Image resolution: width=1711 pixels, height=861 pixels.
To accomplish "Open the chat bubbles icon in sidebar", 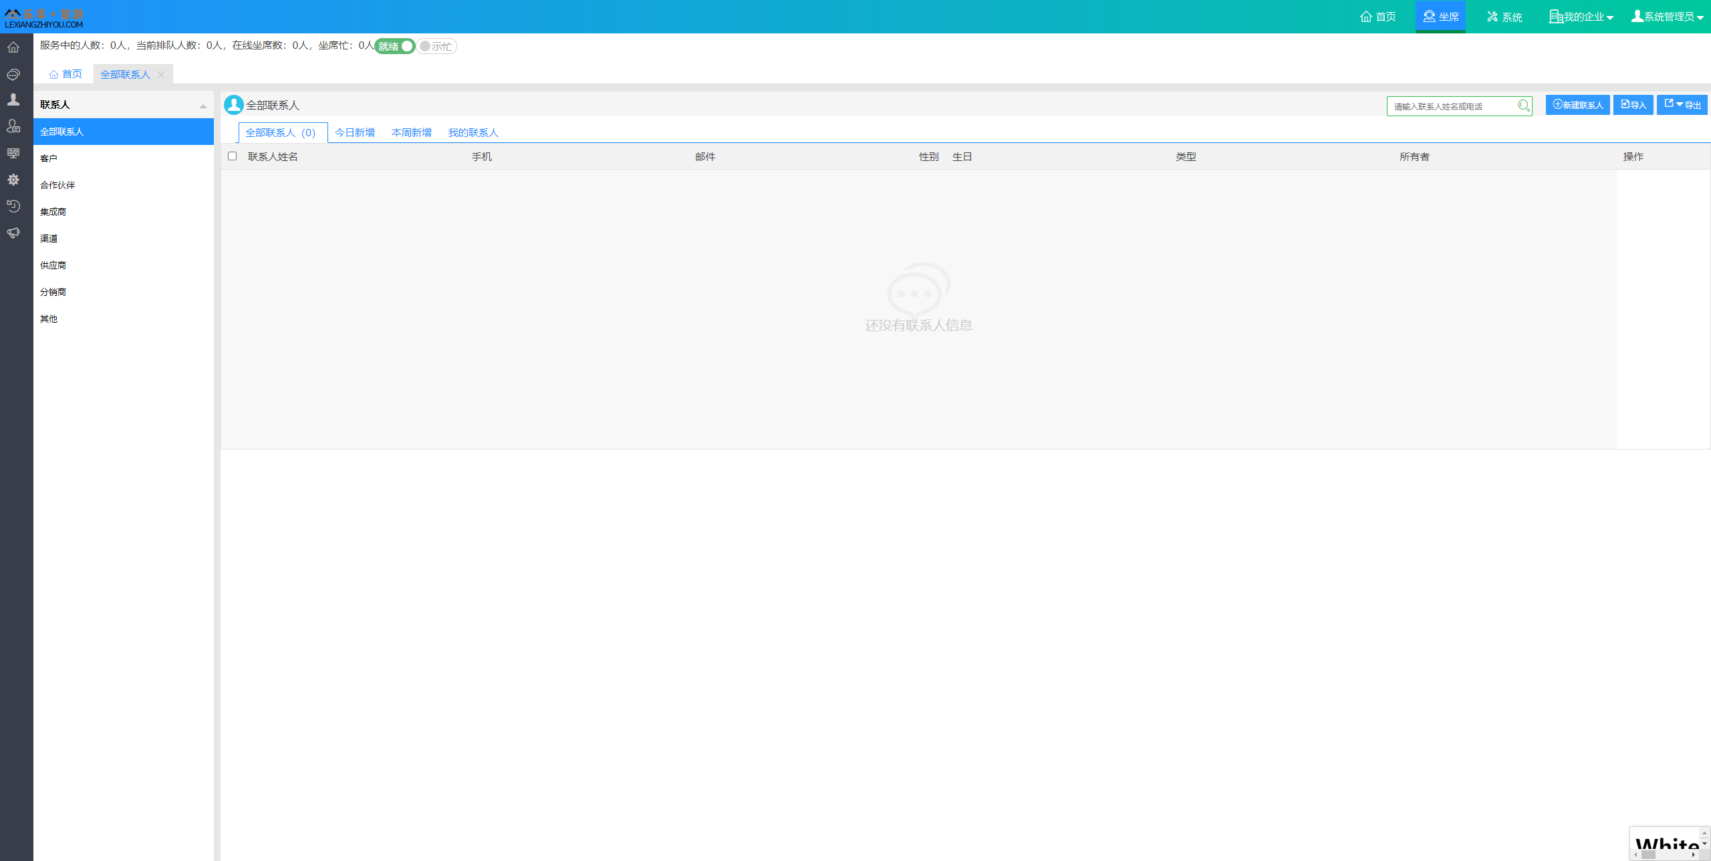I will [x=13, y=74].
